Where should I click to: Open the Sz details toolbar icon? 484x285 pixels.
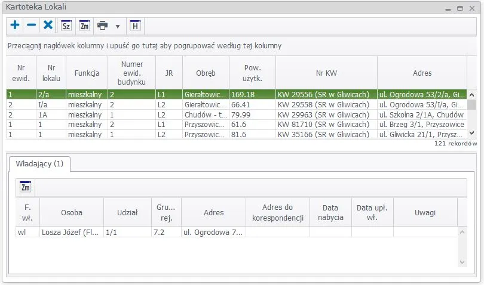coord(67,26)
